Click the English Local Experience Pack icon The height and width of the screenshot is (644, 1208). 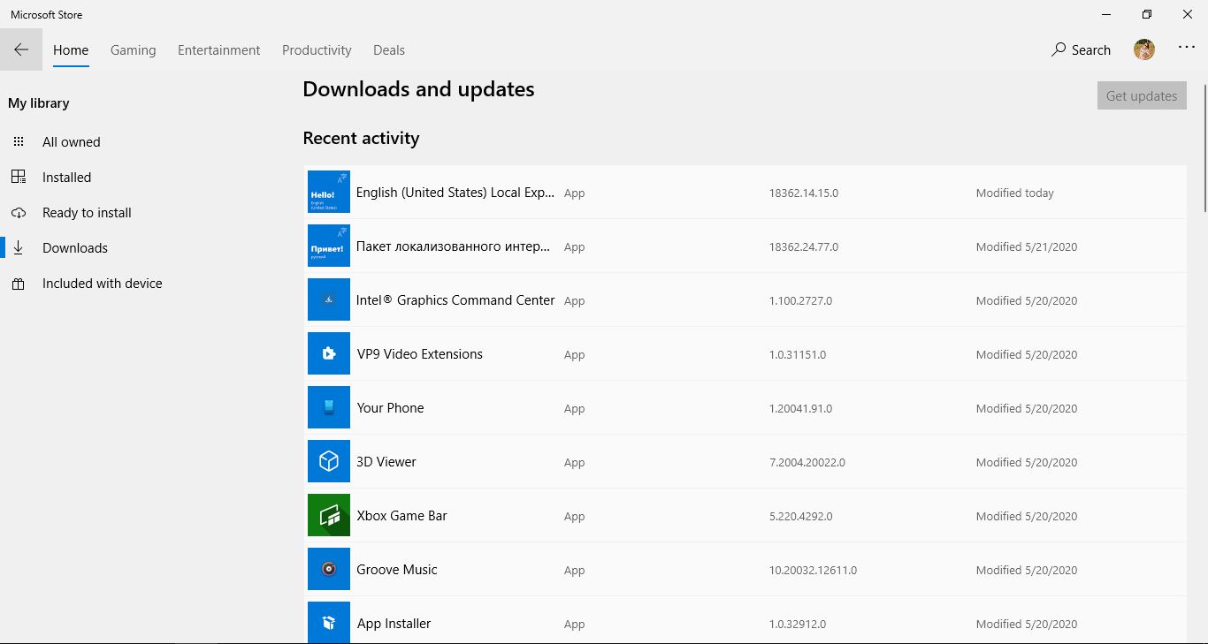(x=329, y=193)
